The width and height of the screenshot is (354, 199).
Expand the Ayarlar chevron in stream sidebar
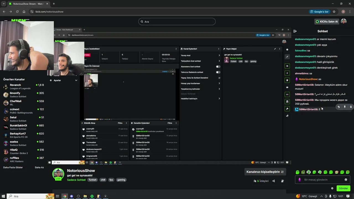click(x=76, y=80)
